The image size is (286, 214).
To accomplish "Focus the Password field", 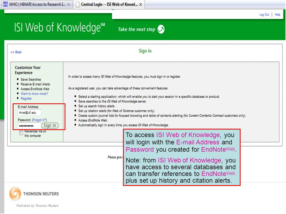I will coord(29,126).
